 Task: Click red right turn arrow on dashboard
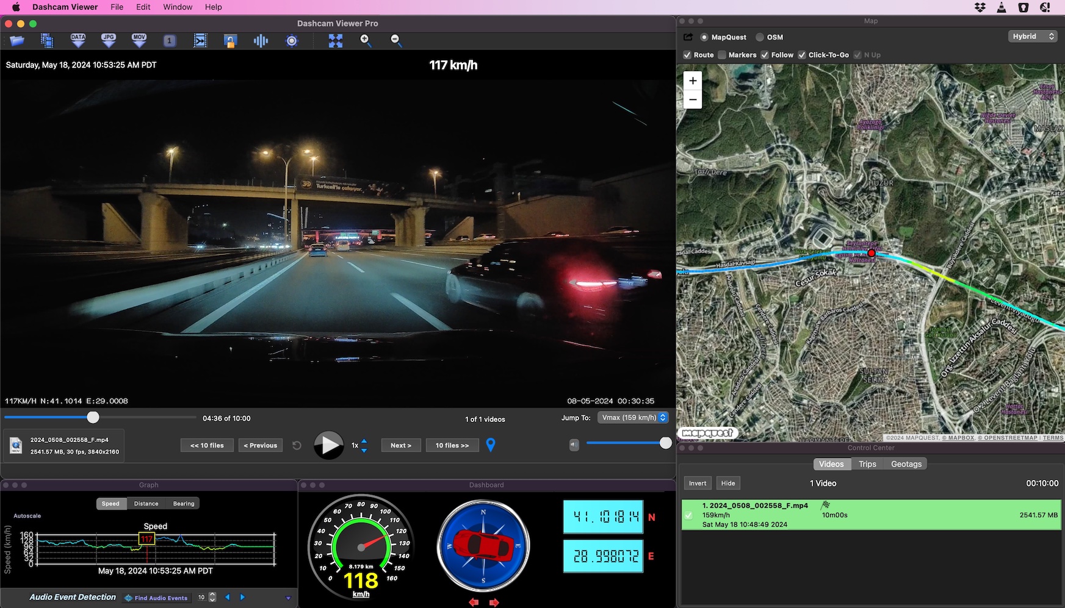pyautogui.click(x=494, y=603)
